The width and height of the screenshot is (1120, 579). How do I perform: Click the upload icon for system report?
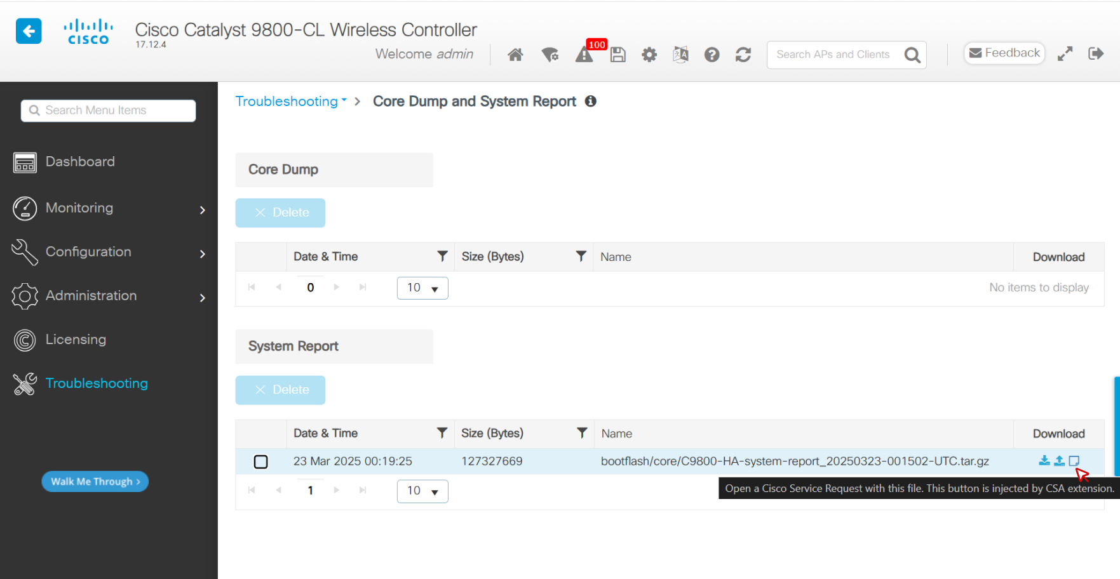1059,460
